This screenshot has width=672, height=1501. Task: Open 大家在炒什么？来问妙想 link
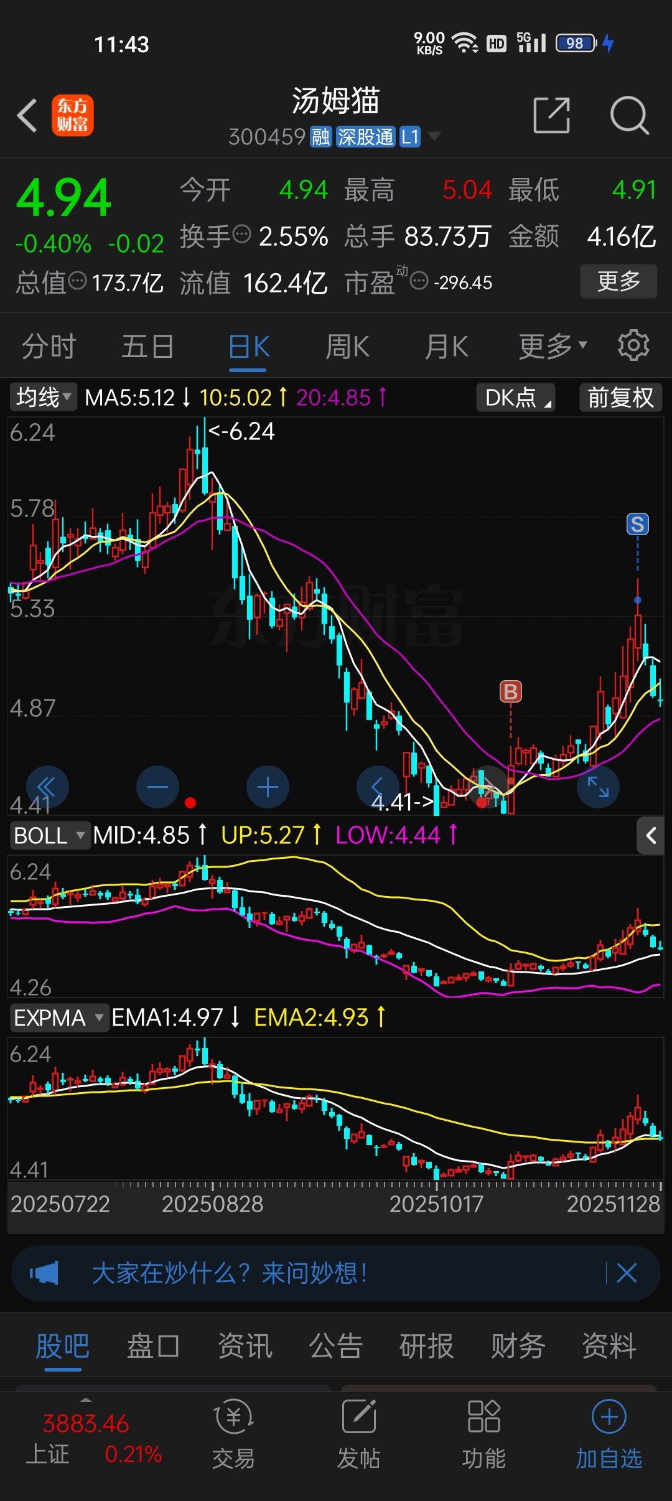click(229, 1273)
